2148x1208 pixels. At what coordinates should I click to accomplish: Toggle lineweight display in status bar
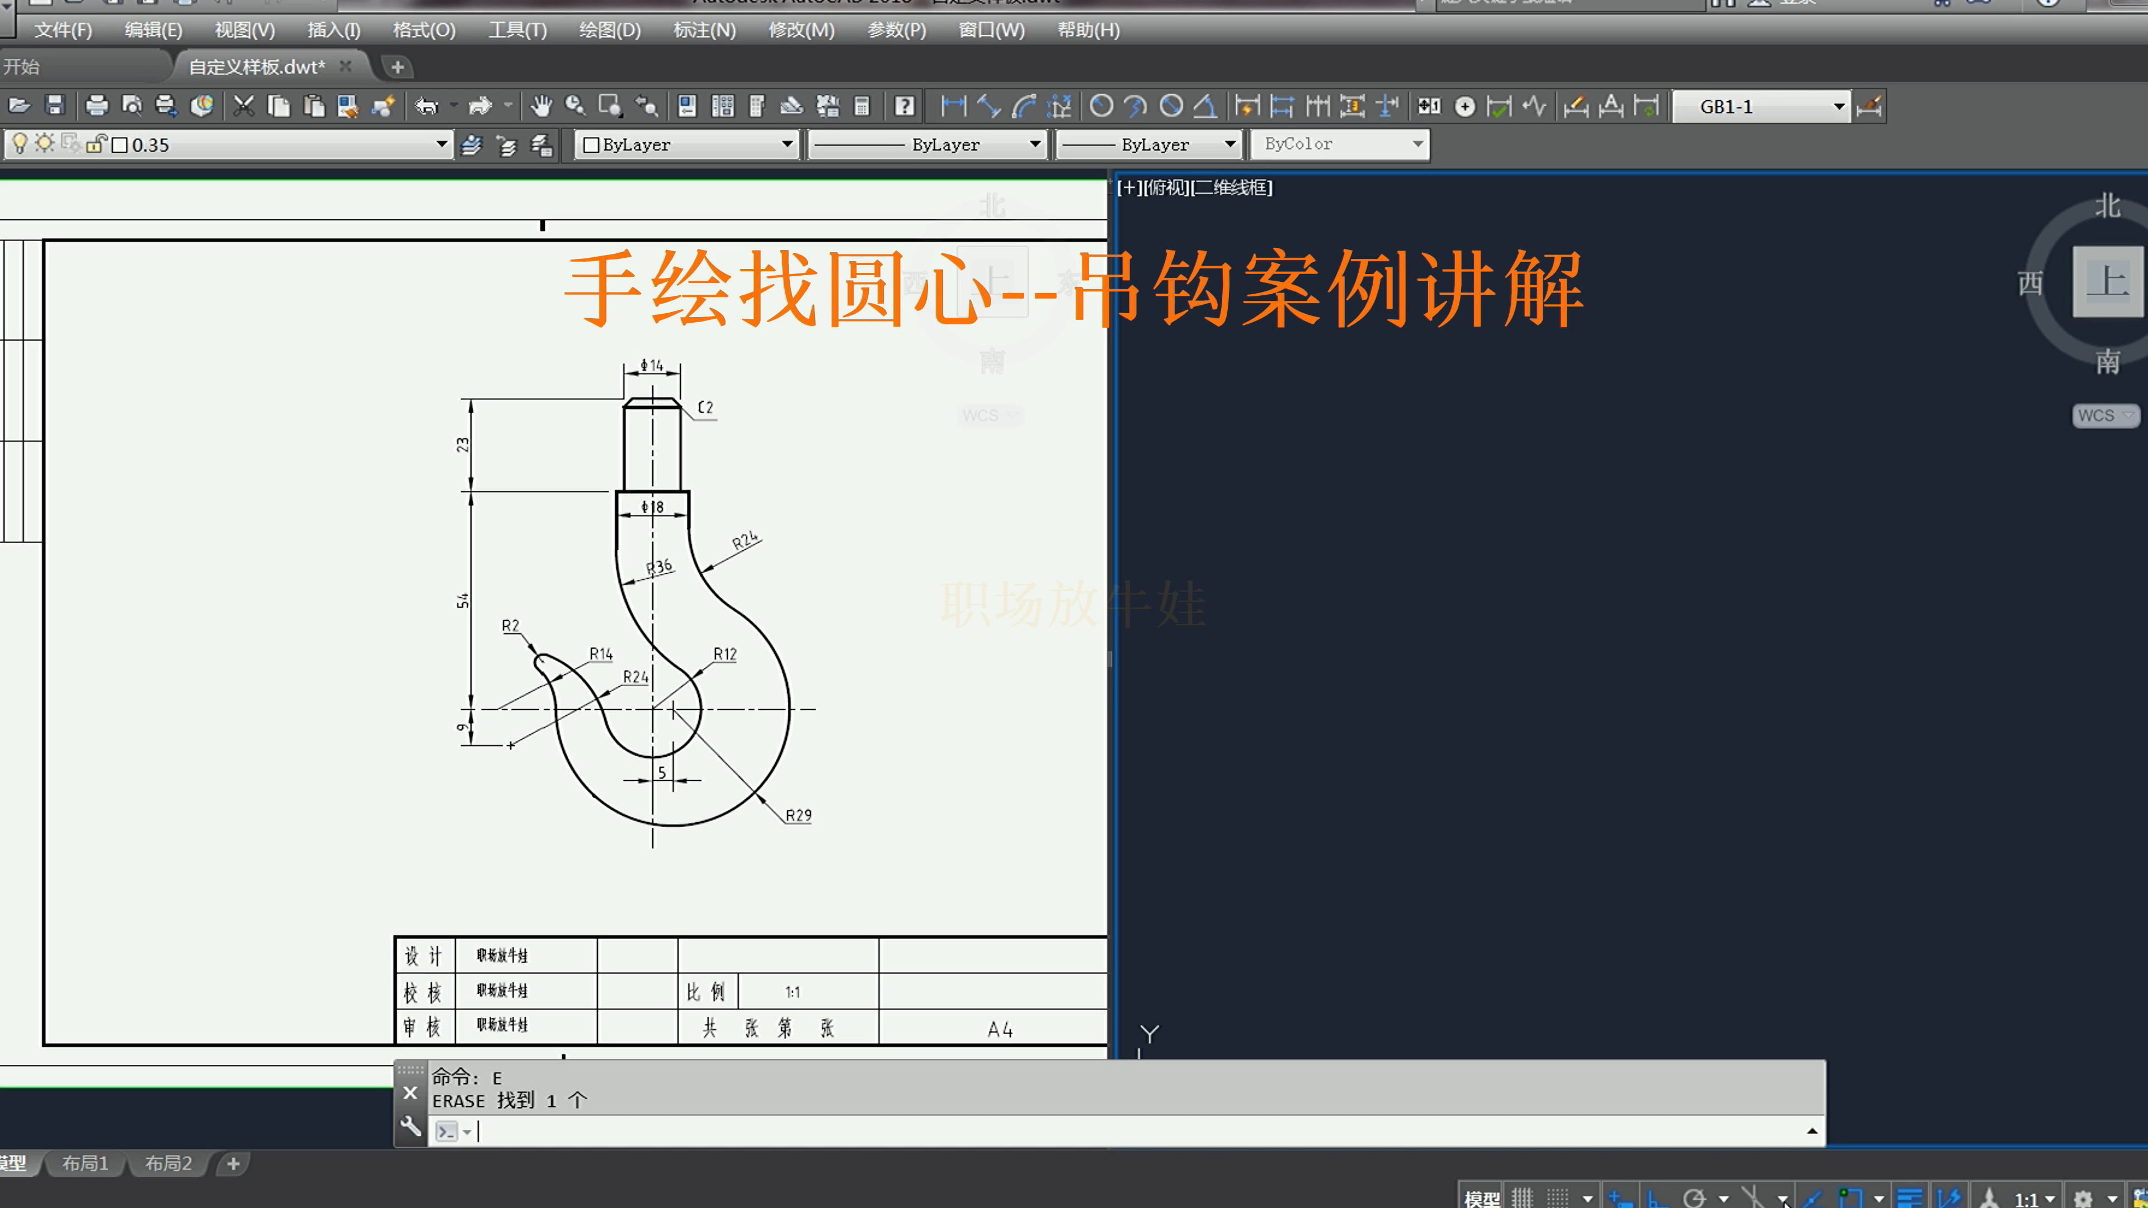(1909, 1198)
